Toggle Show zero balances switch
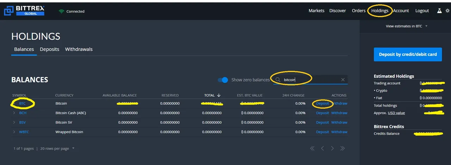451x165 pixels. pyautogui.click(x=223, y=80)
